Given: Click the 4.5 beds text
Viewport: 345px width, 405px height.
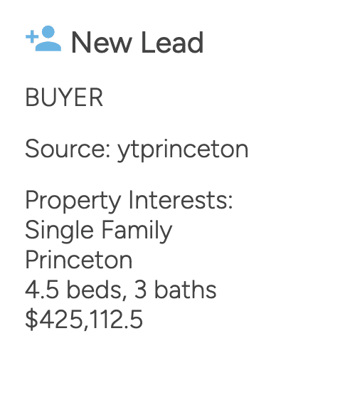Looking at the screenshot, I should pos(76,290).
